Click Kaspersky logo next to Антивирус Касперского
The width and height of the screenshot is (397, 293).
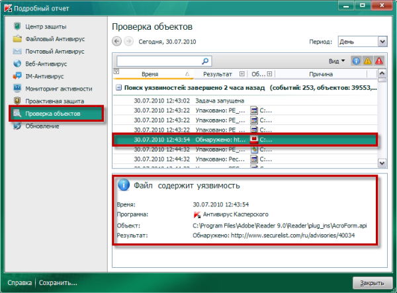[197, 214]
